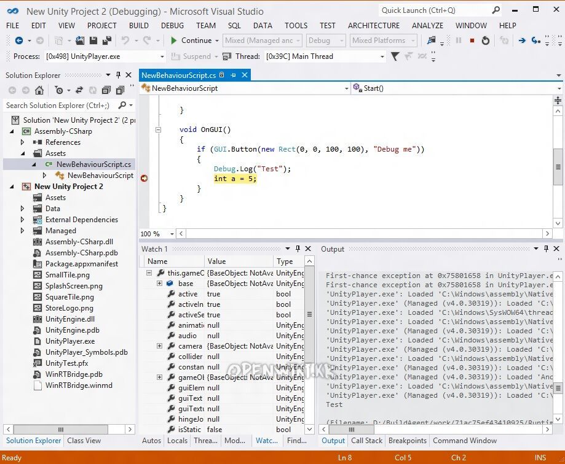This screenshot has width=565, height=464.
Task: Select UnityPlayer.exe in Solution Explorer
Action: point(70,341)
